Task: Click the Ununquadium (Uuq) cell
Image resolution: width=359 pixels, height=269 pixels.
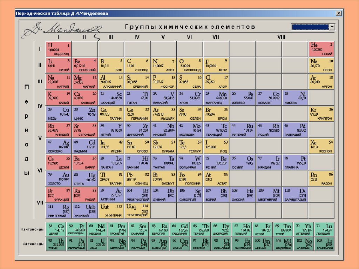Action: pos(137,210)
